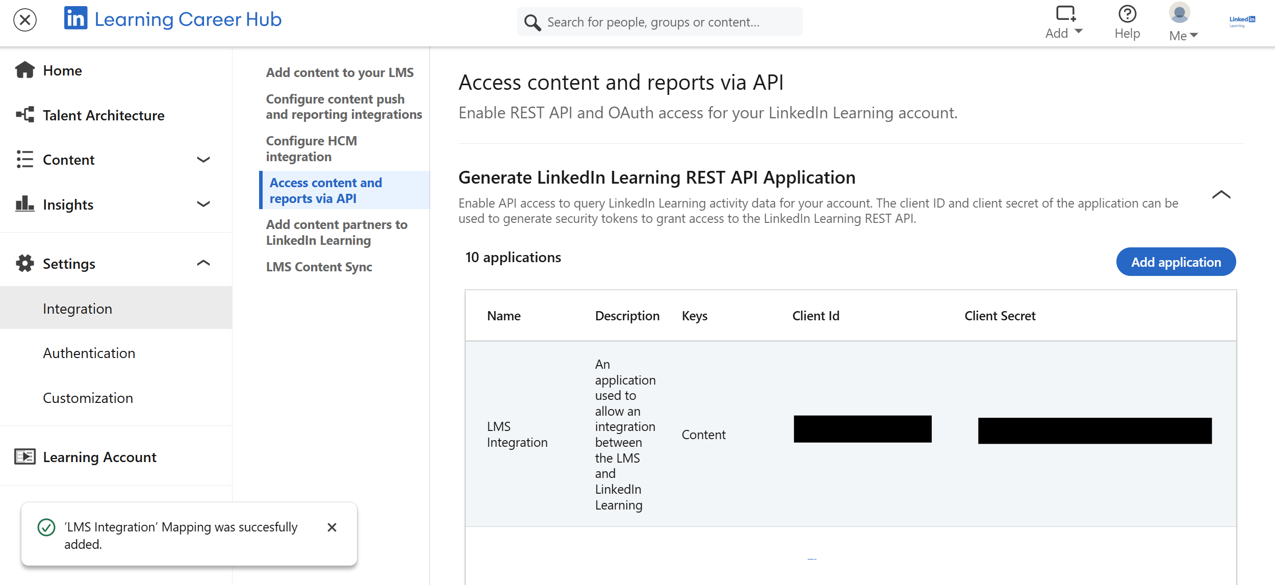Open the Add icon in header
Viewport: 1275px width, 585px height.
tap(1065, 14)
